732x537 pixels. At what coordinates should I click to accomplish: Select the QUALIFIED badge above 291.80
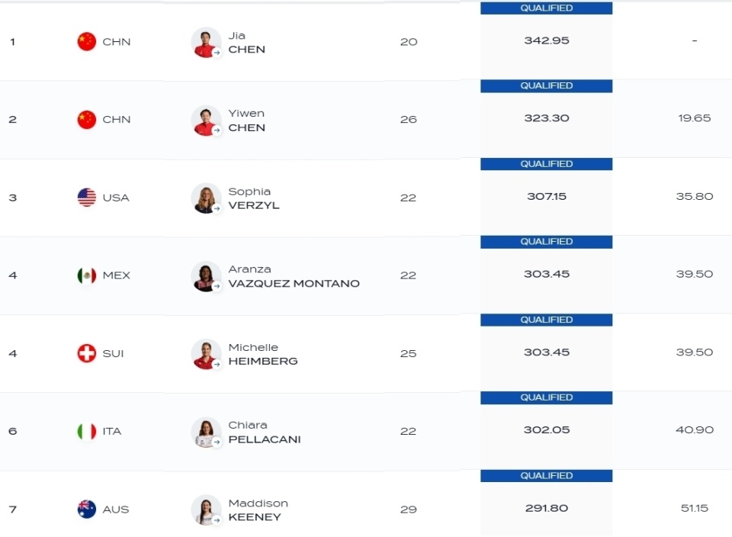coord(546,476)
